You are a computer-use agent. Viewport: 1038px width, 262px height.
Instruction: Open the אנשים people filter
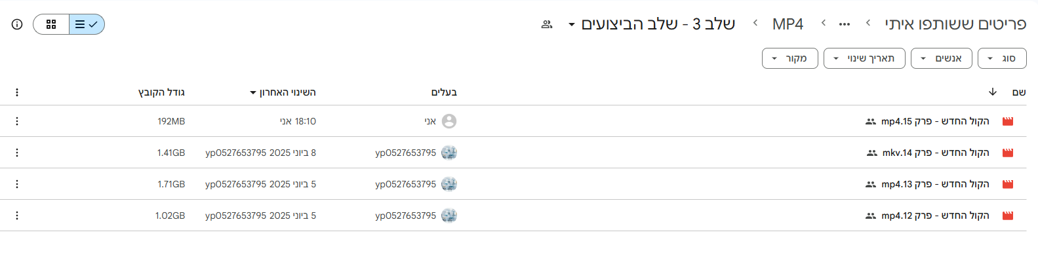941,58
